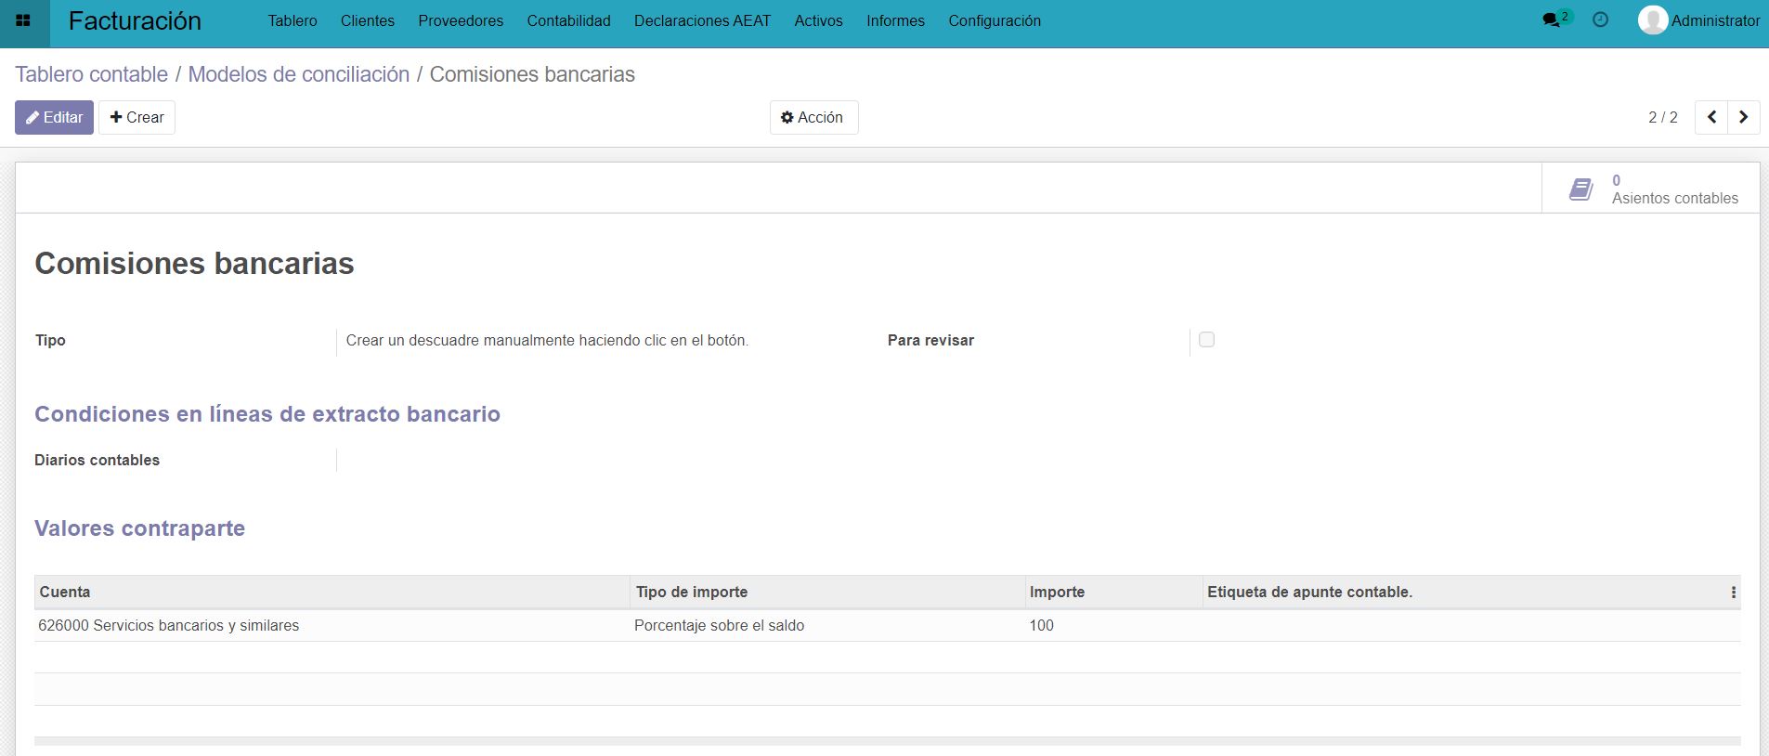The height and width of the screenshot is (756, 1769).
Task: Open Asientos contables book icon
Action: [1580, 189]
